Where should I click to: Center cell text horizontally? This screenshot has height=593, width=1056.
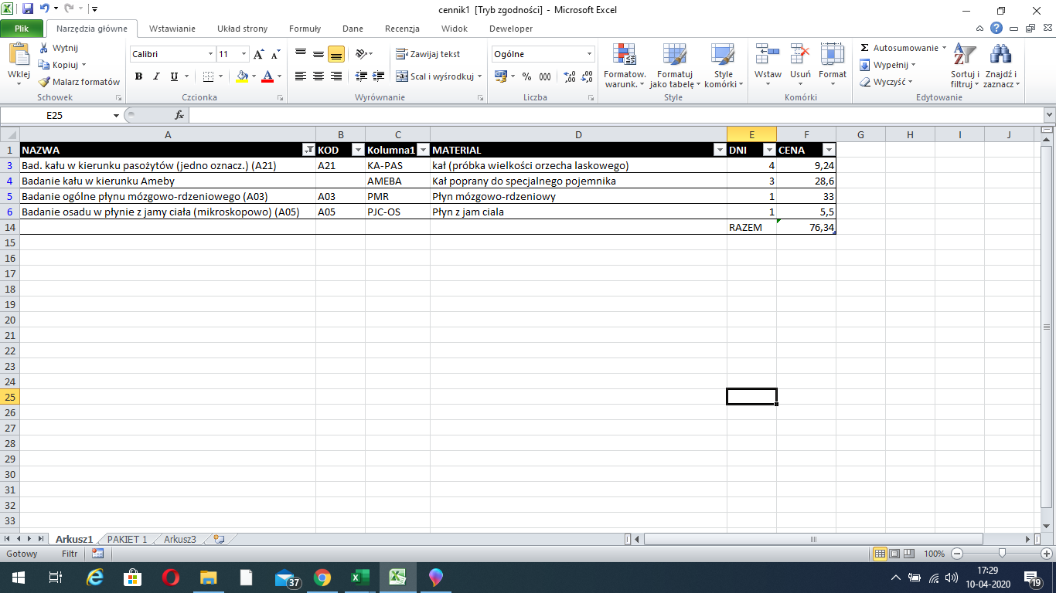click(x=319, y=76)
